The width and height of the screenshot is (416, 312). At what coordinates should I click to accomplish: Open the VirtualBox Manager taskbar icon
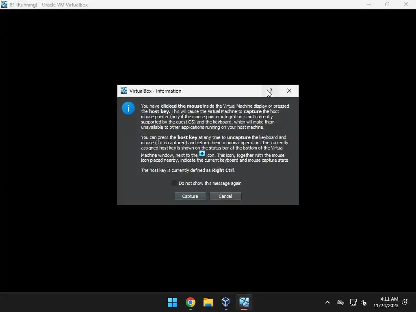[x=226, y=302]
